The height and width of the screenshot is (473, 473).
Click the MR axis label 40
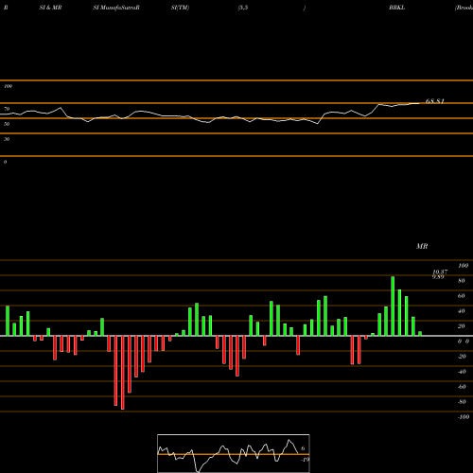[462, 311]
